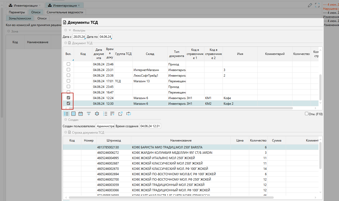
Task: Click the add-row lines icon in toolbar
Action: coord(112,114)
